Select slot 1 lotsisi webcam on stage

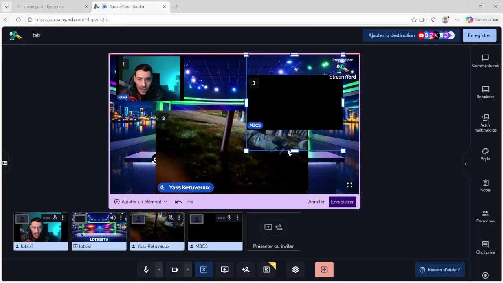[x=149, y=79]
